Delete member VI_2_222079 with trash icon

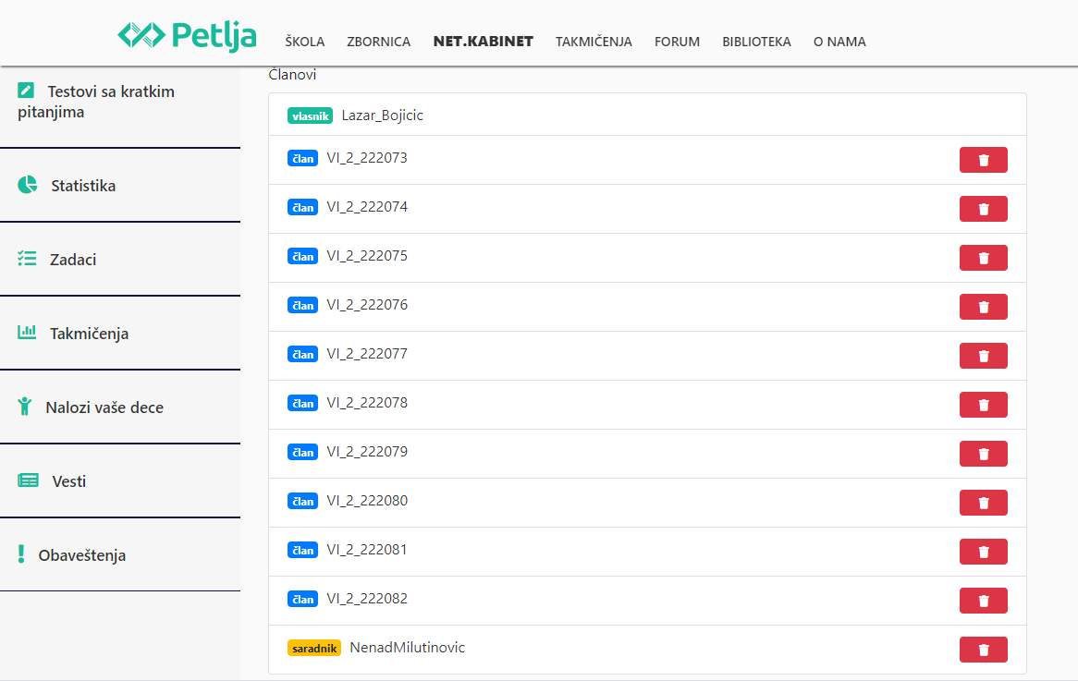click(x=983, y=454)
